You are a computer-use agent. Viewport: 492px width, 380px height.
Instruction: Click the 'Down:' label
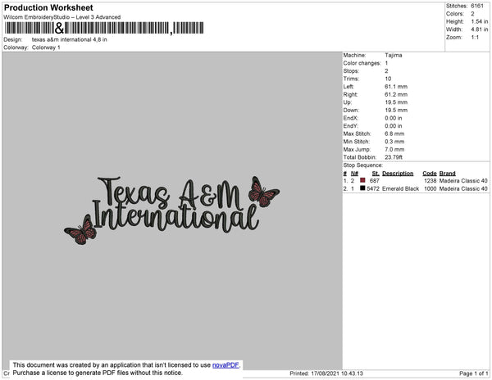pos(351,111)
